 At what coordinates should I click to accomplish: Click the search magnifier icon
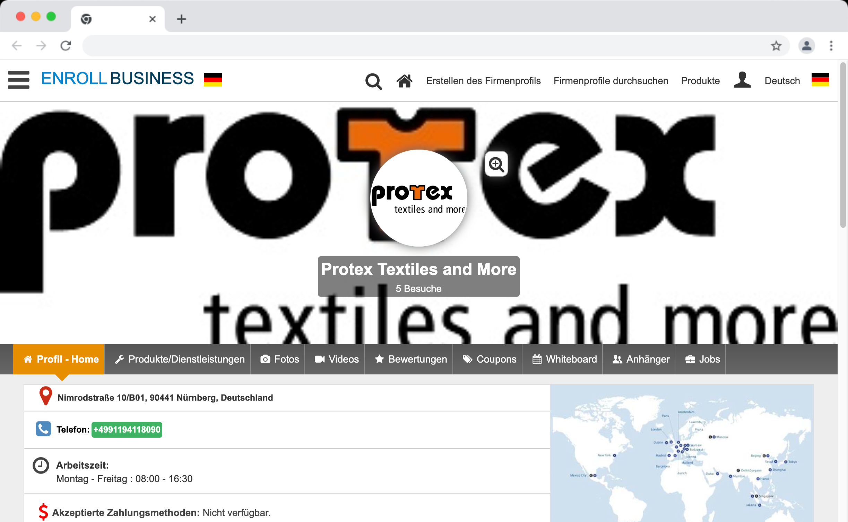coord(373,81)
